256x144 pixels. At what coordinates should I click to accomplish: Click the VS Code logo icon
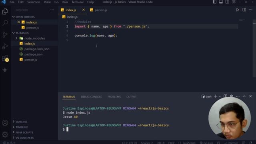[4, 2]
